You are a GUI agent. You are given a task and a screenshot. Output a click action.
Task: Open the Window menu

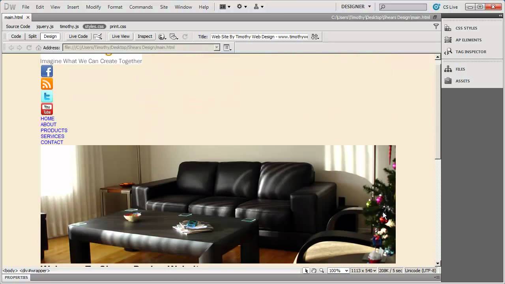point(183,7)
